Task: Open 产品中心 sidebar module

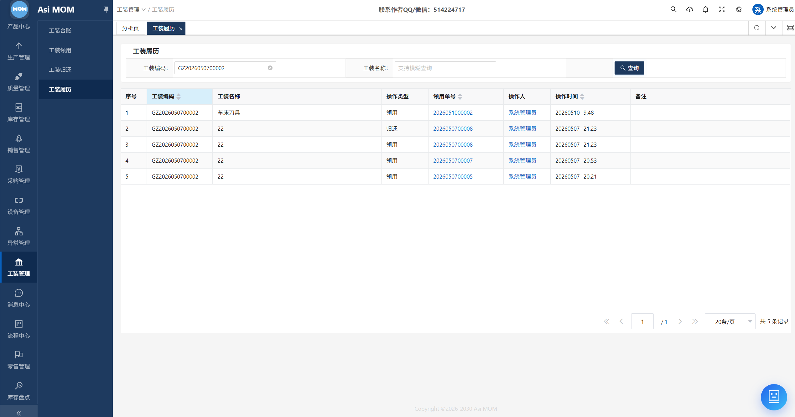Action: tap(19, 26)
